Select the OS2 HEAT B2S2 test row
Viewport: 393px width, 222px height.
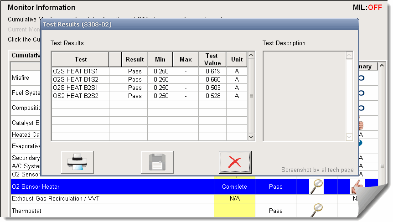pyautogui.click(x=81, y=96)
